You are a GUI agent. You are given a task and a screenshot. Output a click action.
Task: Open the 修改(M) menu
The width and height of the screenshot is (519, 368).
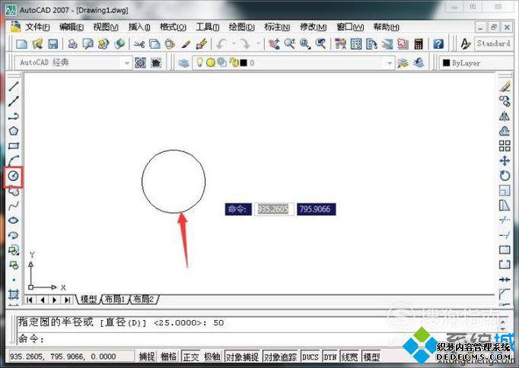(x=313, y=27)
